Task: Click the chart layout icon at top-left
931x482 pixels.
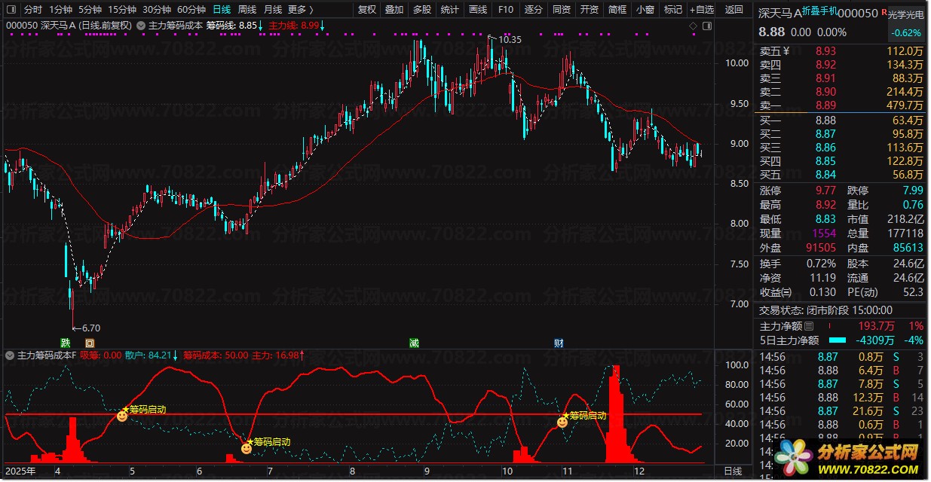Action: coord(10,10)
